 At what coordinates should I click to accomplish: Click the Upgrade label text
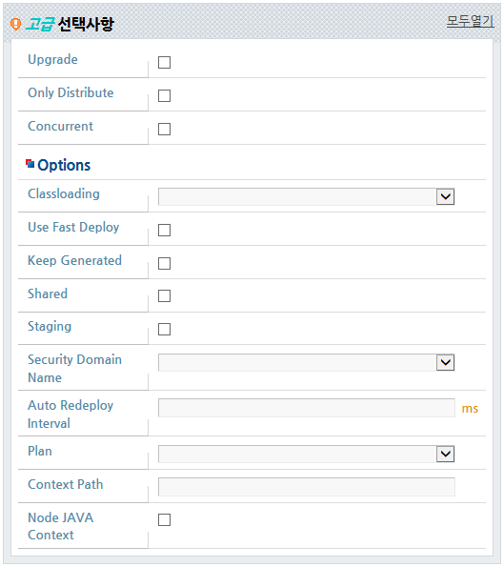coord(52,60)
